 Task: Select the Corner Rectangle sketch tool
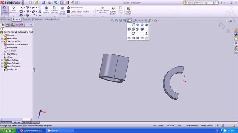click(x=21, y=11)
